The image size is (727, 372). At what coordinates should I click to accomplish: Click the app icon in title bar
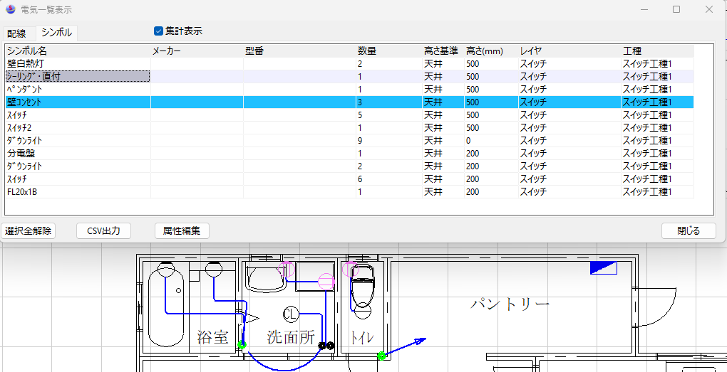pos(11,10)
